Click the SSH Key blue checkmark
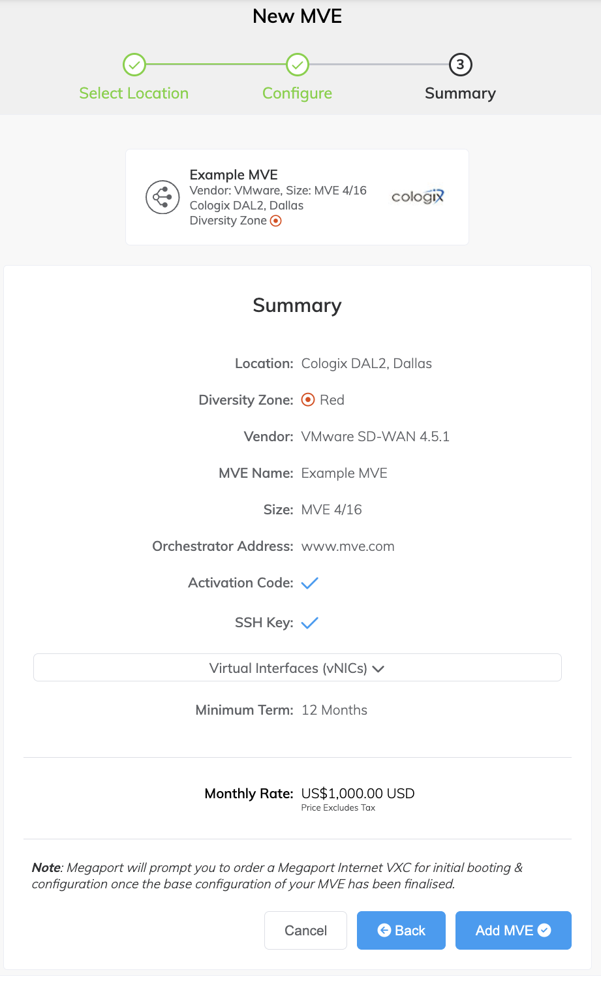Image resolution: width=601 pixels, height=981 pixels. coord(309,623)
